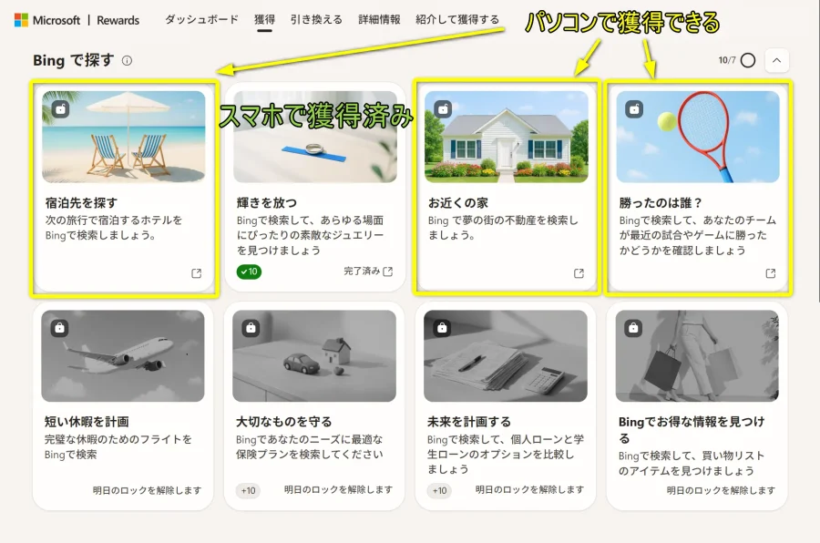Click the lock icon on the 未来を計画する card
The width and height of the screenshot is (820, 543).
pyautogui.click(x=442, y=328)
